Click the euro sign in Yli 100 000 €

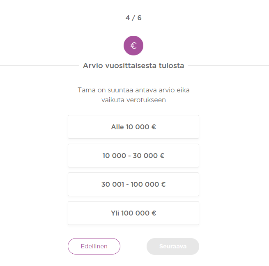tap(154, 213)
